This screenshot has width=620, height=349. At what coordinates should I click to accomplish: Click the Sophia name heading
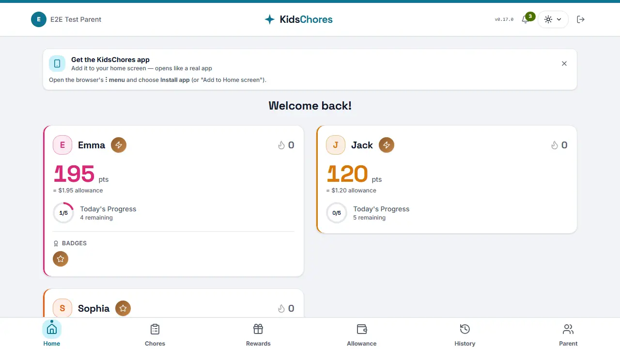click(x=93, y=308)
